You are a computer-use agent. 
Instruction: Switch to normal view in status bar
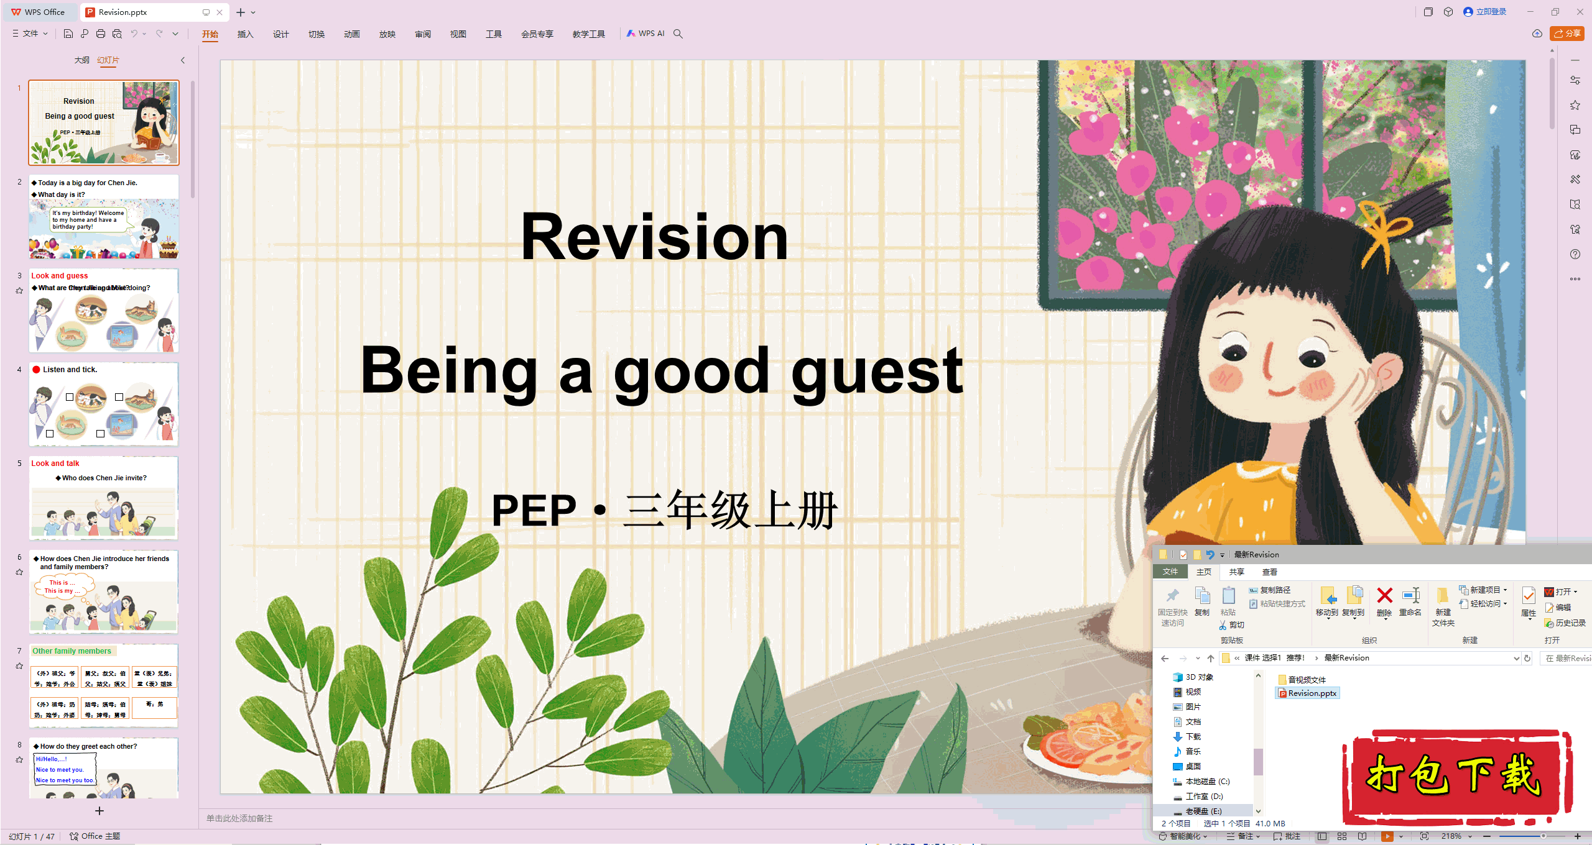coord(1322,836)
